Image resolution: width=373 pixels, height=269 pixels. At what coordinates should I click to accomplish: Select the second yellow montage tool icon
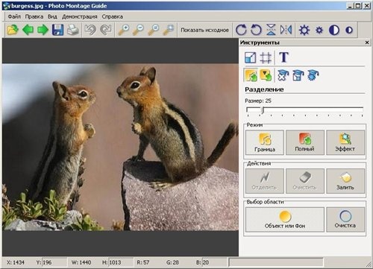(x=266, y=75)
